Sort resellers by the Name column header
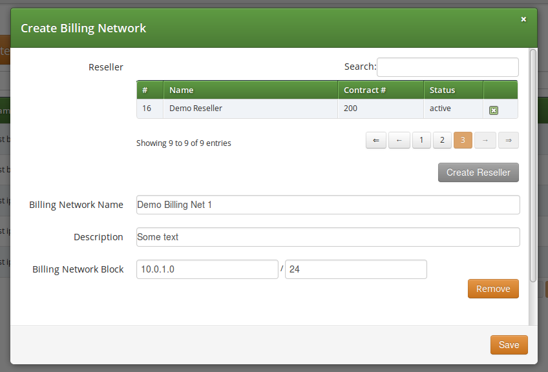 coord(251,90)
